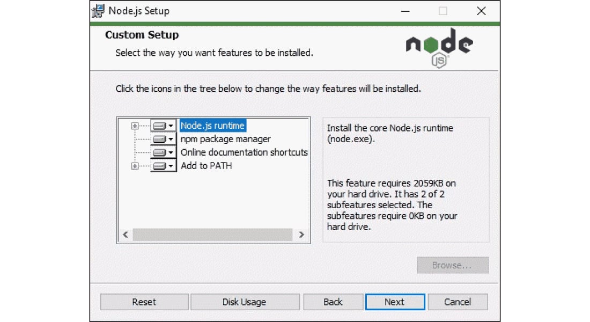Screen dimensions: 590x322
Task: Select Add to PATH feature row
Action: tap(206, 166)
